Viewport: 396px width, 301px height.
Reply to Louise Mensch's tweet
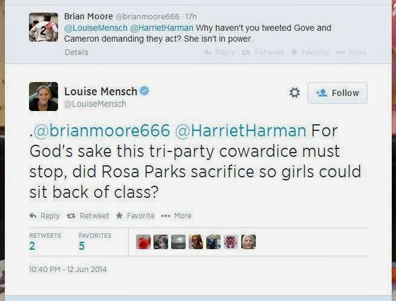click(x=45, y=215)
